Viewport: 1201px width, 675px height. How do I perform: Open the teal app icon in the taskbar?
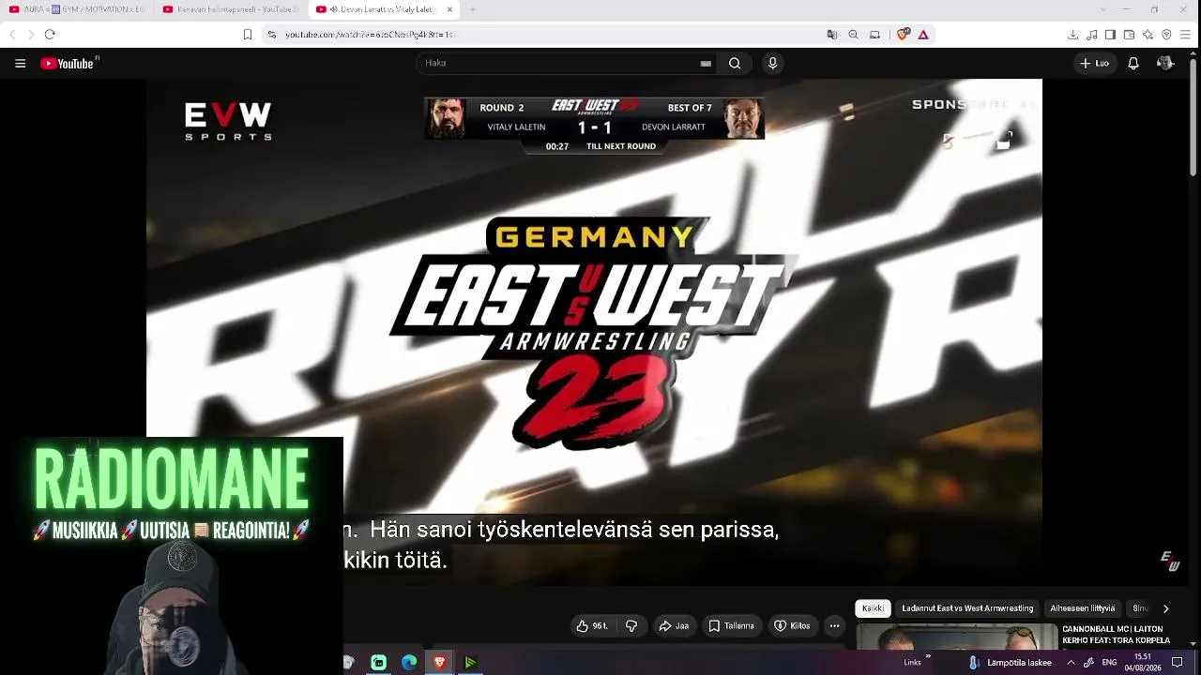(x=378, y=663)
